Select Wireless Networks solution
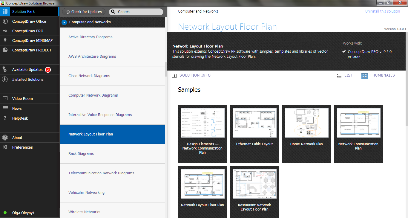 tap(112, 211)
